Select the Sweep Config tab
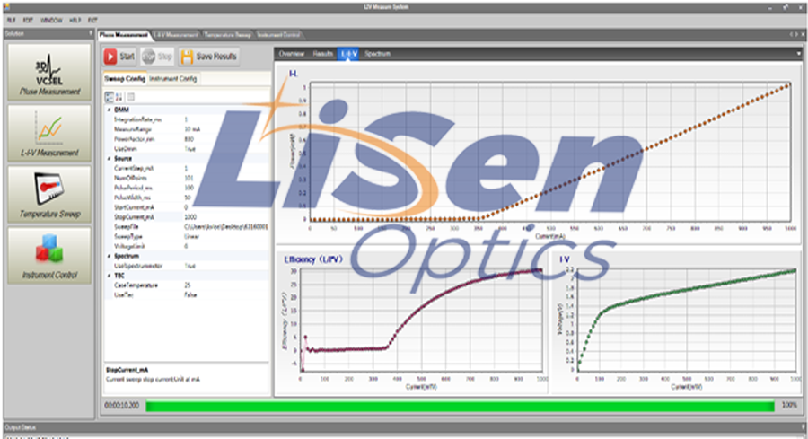Screen dimensions: 808x439 coord(125,79)
